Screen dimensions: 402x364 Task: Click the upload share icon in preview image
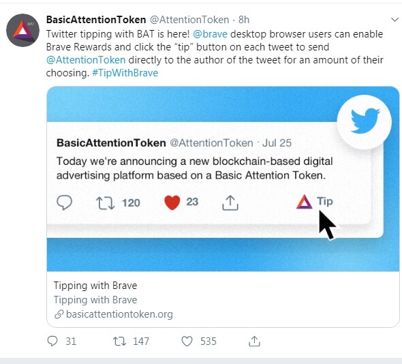point(230,203)
